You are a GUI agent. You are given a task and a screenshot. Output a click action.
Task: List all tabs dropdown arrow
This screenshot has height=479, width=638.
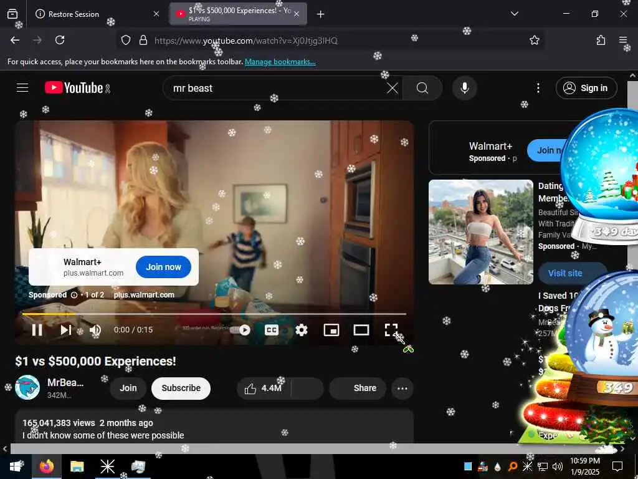coord(514,14)
